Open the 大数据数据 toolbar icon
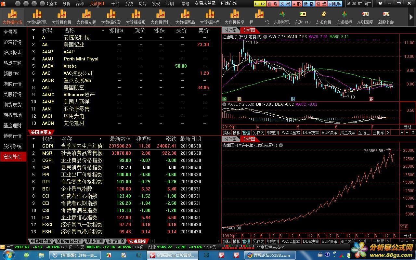The image size is (416, 260). click(61, 17)
